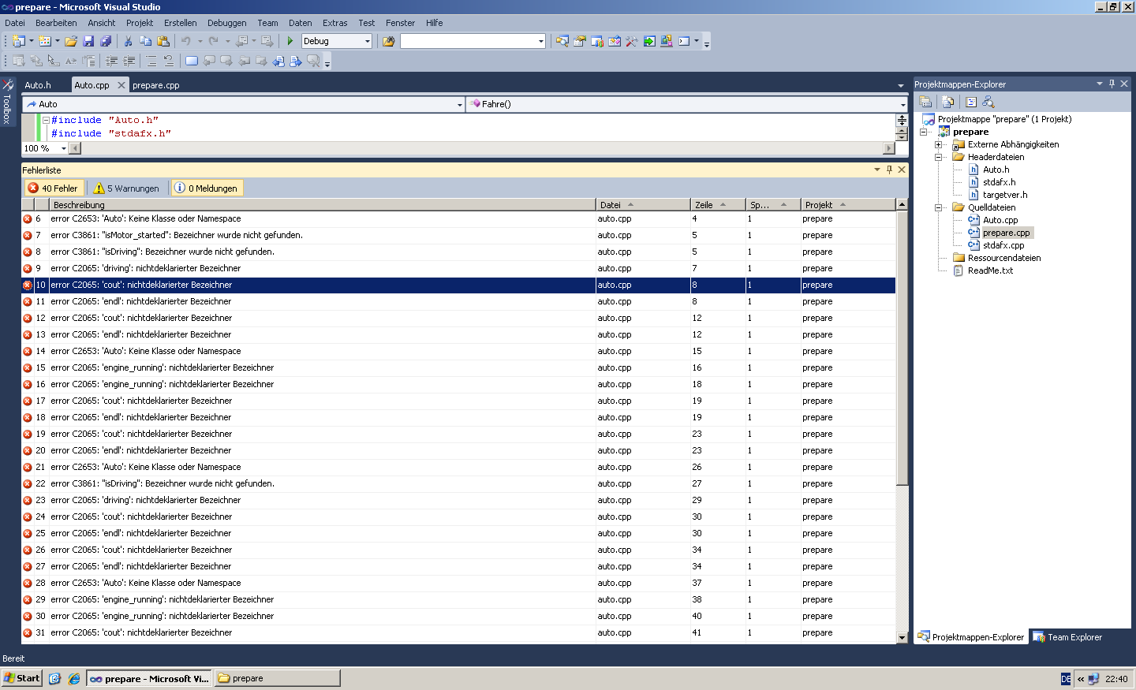
Task: Click the Find in Files icon
Action: tap(388, 41)
